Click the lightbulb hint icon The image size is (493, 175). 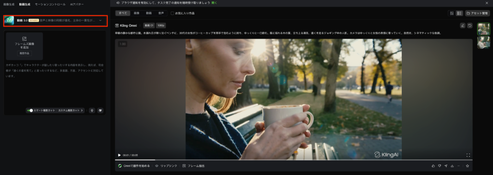click(x=92, y=111)
